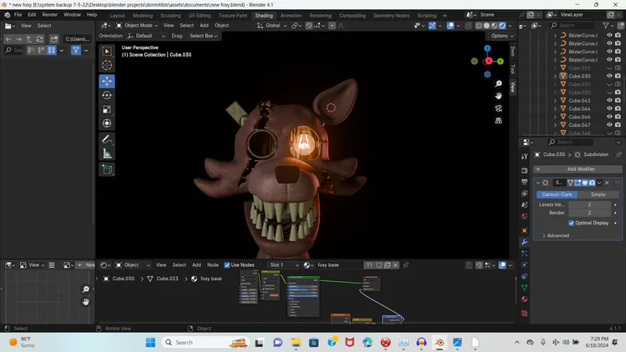Image resolution: width=626 pixels, height=352 pixels.
Task: Toggle Use Nodes checkbox
Action: pyautogui.click(x=227, y=265)
